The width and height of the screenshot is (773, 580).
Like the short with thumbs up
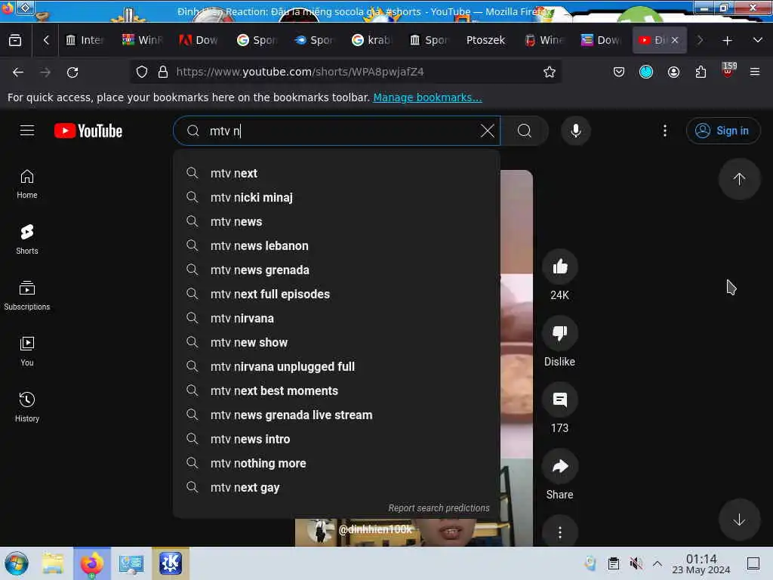(x=559, y=267)
